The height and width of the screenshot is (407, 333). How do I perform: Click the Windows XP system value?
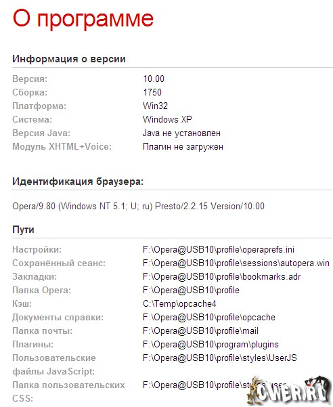click(167, 119)
